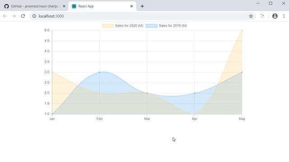Switch to the React App tab

coord(103,6)
